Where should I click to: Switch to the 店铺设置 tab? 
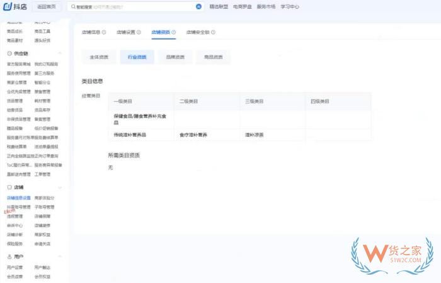(126, 32)
